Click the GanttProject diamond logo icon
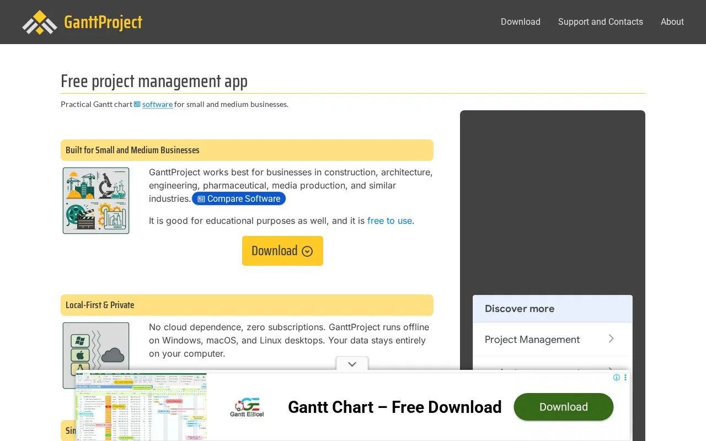The height and width of the screenshot is (441, 706). (40, 22)
